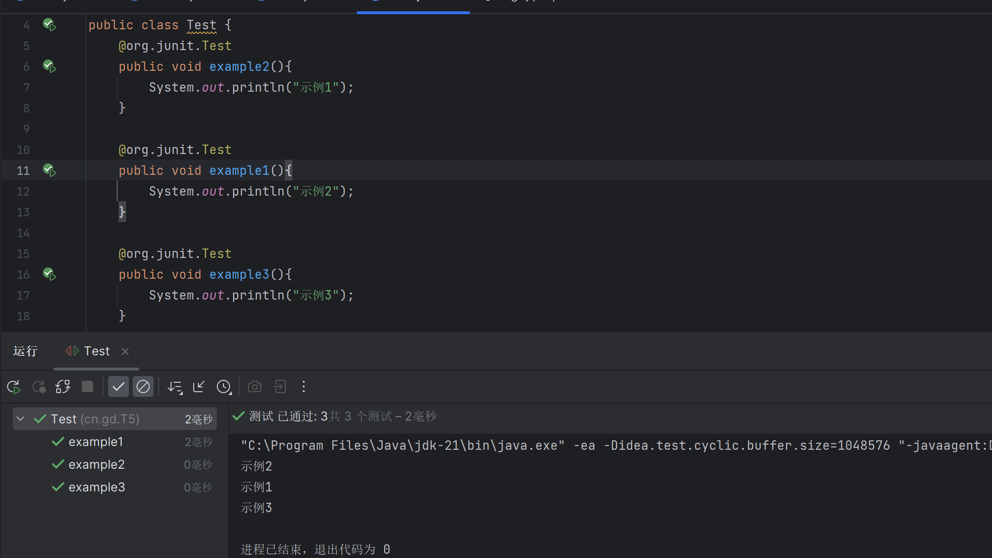Viewport: 992px width, 558px height.
Task: Click the example3 method name in code
Action: 239,275
